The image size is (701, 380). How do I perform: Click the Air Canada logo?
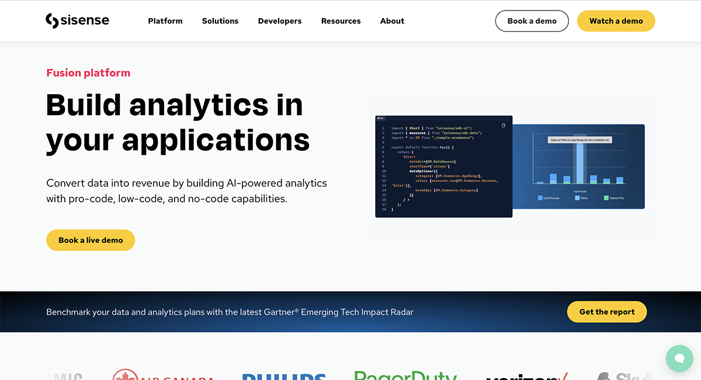point(163,375)
